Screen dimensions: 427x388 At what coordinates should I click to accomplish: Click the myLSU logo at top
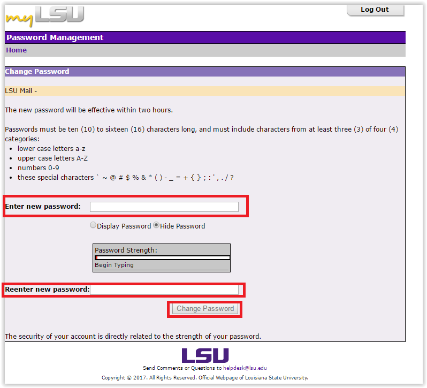point(45,16)
